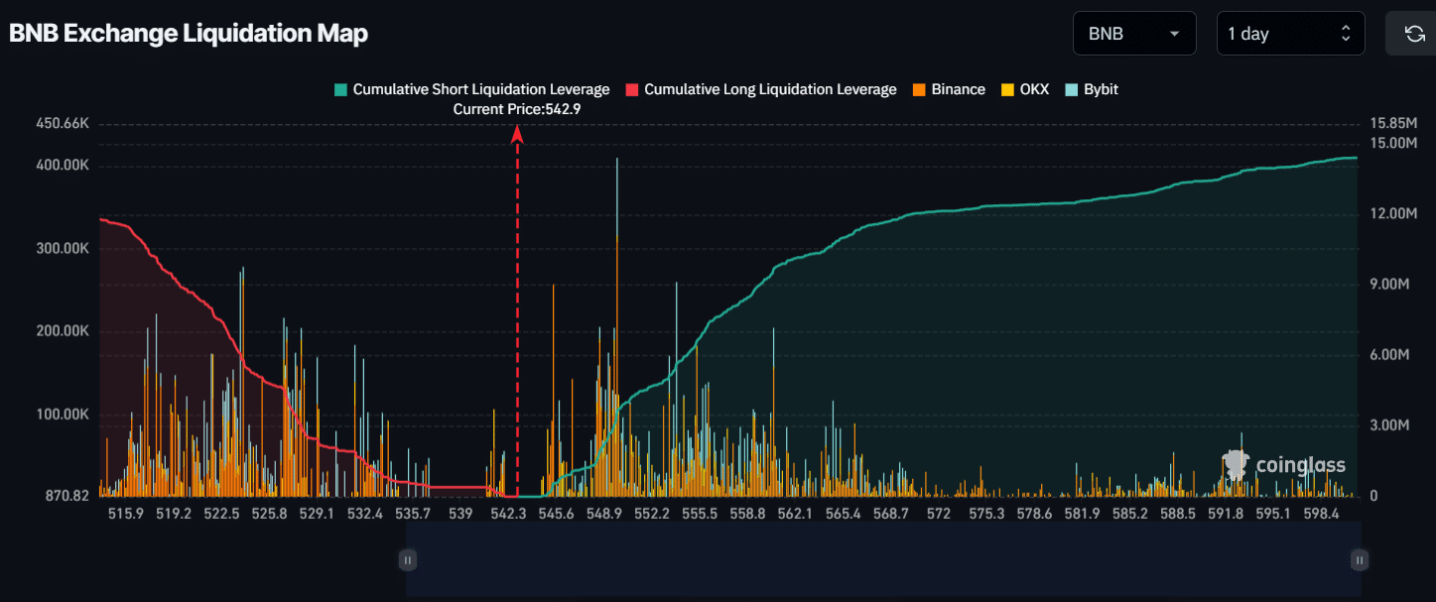Click the 558.8 price axis label
Screen dimensions: 1436x602
(x=747, y=514)
